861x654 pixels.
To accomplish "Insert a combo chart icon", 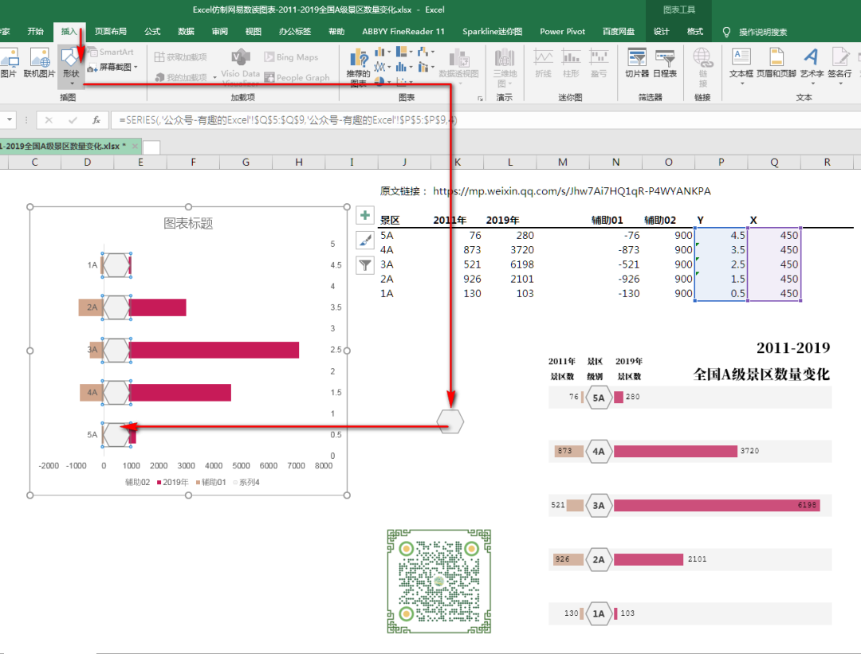I will click(423, 67).
